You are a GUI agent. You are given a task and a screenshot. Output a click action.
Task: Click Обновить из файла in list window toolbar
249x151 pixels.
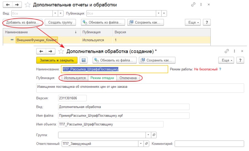[x=103, y=23]
